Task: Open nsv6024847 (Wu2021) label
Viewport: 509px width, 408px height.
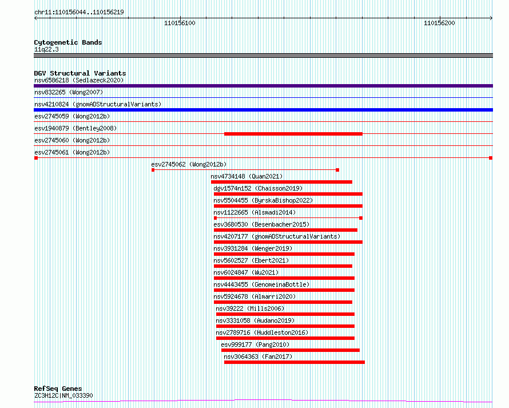Action: tap(246, 272)
